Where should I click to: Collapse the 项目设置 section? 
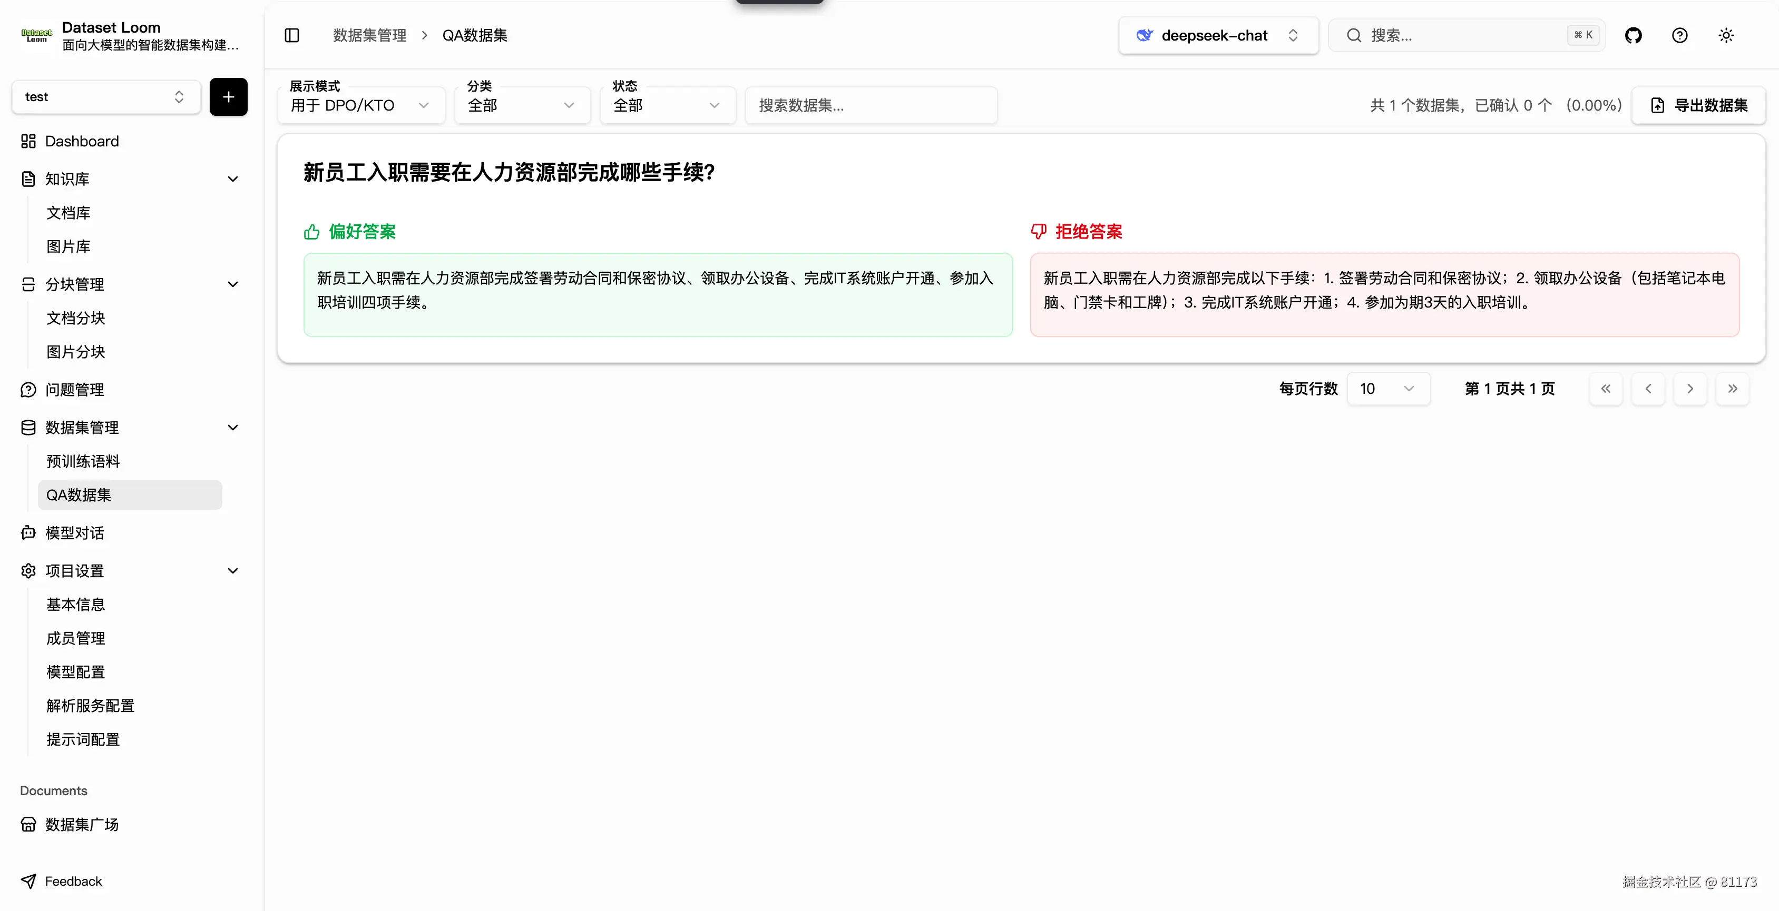coord(233,571)
